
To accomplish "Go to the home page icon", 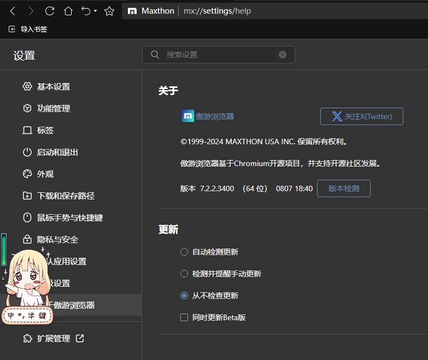I will 68,11.
